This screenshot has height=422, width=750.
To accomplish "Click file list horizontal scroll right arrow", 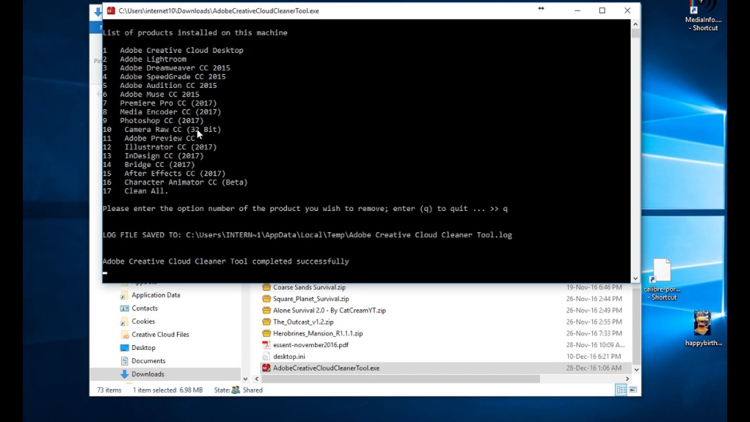I will 627,379.
